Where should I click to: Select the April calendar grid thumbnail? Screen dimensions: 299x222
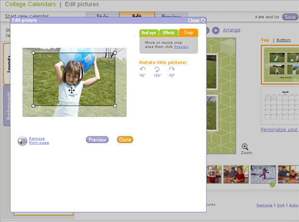[280, 106]
